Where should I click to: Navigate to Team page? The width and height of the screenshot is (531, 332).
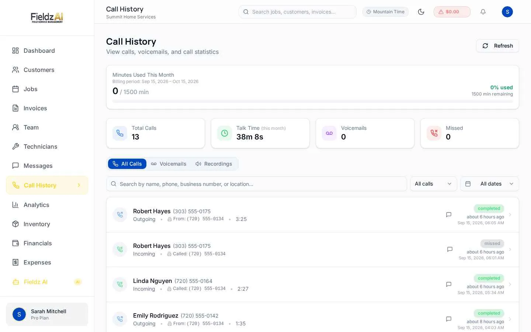coord(47,127)
